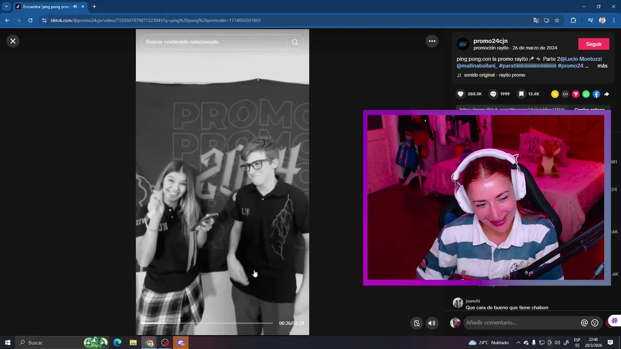Open Discord taskbar icon

181,343
